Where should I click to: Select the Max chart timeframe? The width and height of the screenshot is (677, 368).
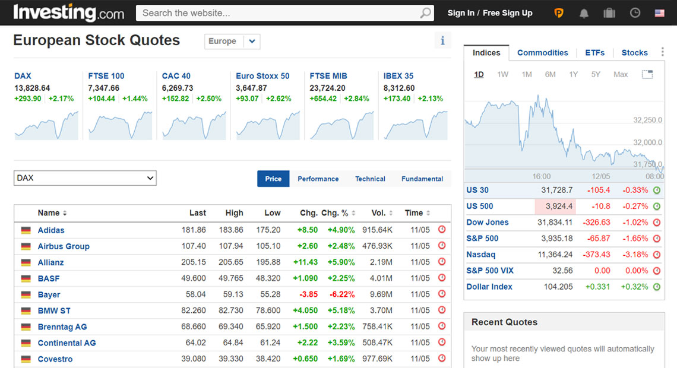(x=621, y=74)
